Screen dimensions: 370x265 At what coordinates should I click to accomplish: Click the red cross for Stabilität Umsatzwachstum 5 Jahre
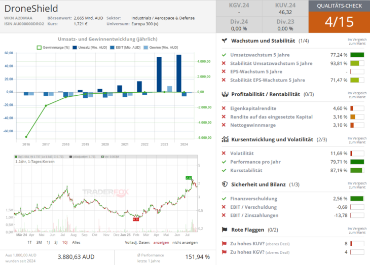coord(224,63)
